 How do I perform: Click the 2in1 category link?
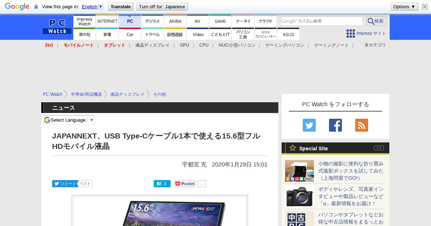[49, 45]
